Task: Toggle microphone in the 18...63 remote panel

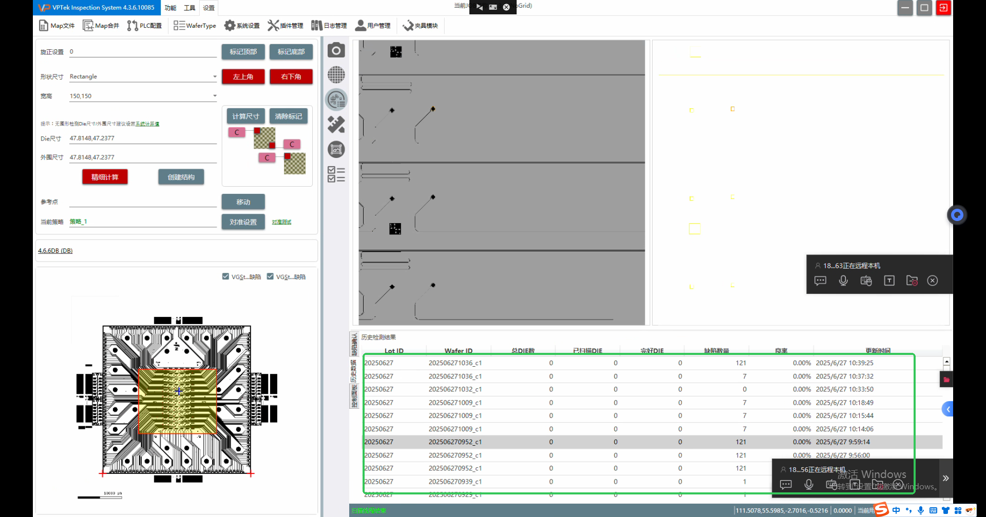Action: point(843,281)
